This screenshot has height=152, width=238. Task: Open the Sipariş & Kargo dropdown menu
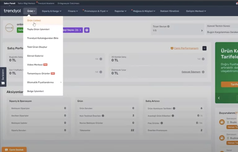tap(51, 11)
